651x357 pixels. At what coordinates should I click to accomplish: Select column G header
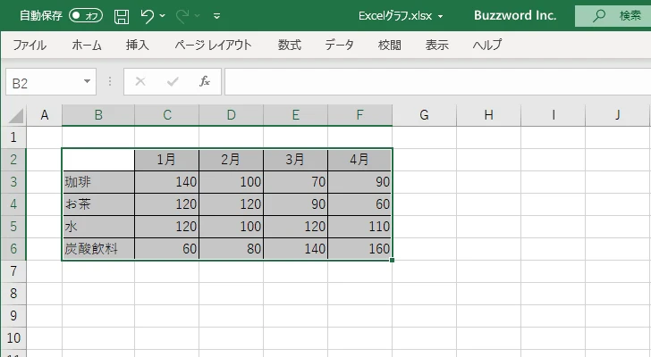424,115
